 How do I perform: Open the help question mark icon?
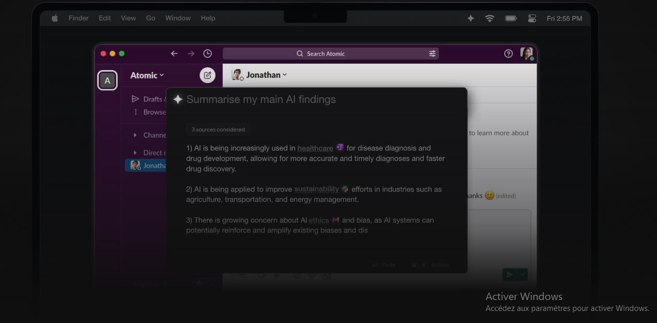click(509, 53)
